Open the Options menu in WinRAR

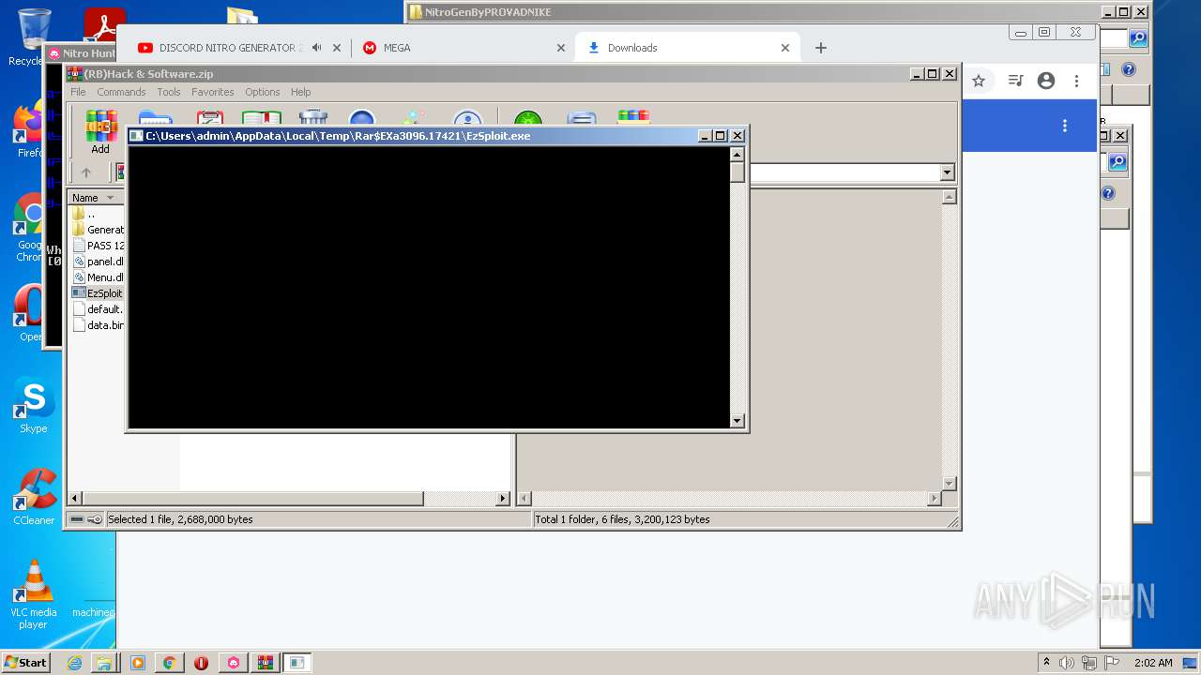263,92
